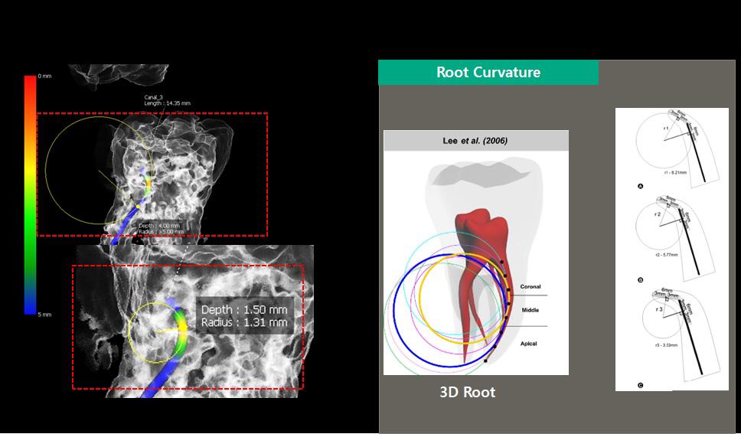Click the 'Depth : 4.00 mm' readout
The image size is (741, 434).
[x=159, y=226]
